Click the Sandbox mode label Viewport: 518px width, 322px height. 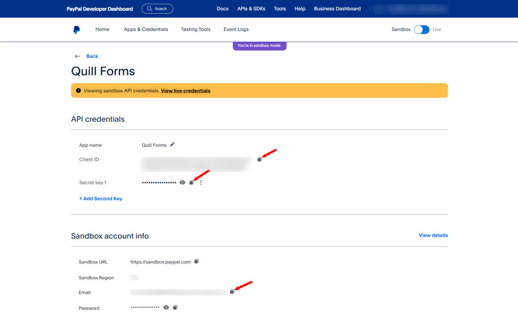(x=401, y=29)
